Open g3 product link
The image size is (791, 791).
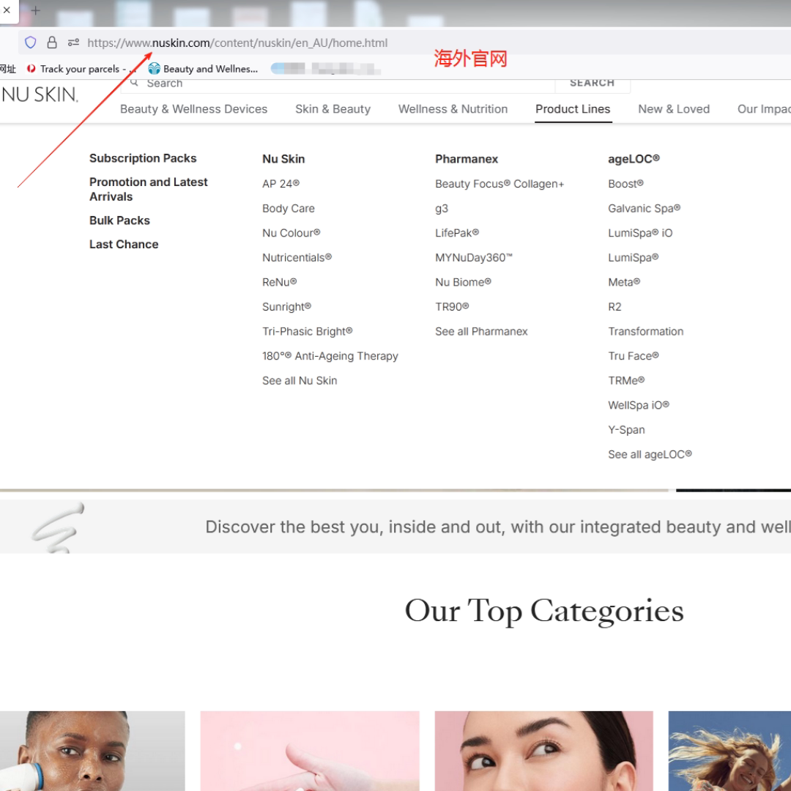click(x=442, y=208)
